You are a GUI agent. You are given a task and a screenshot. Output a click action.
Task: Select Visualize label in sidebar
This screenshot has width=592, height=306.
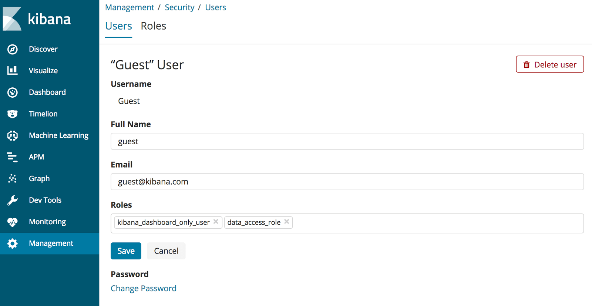tap(43, 71)
